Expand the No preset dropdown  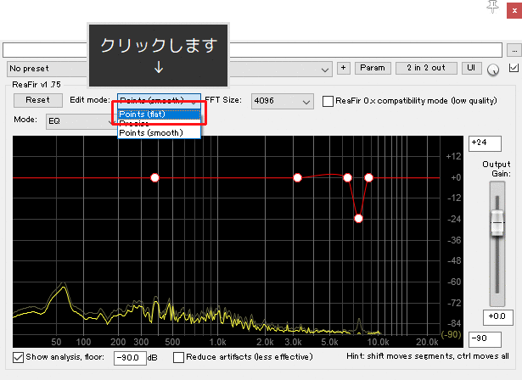click(x=170, y=68)
